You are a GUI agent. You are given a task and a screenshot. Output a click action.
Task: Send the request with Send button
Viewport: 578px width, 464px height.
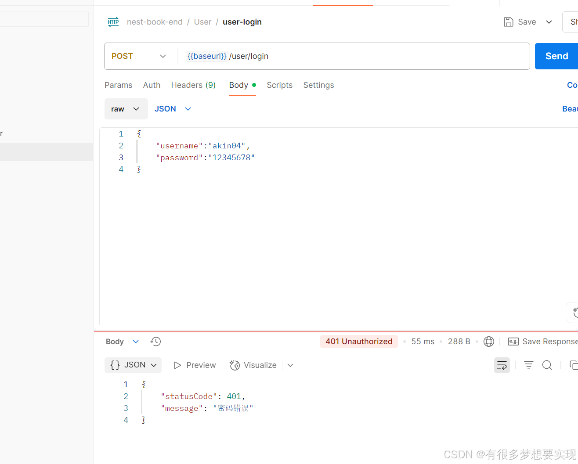(556, 56)
